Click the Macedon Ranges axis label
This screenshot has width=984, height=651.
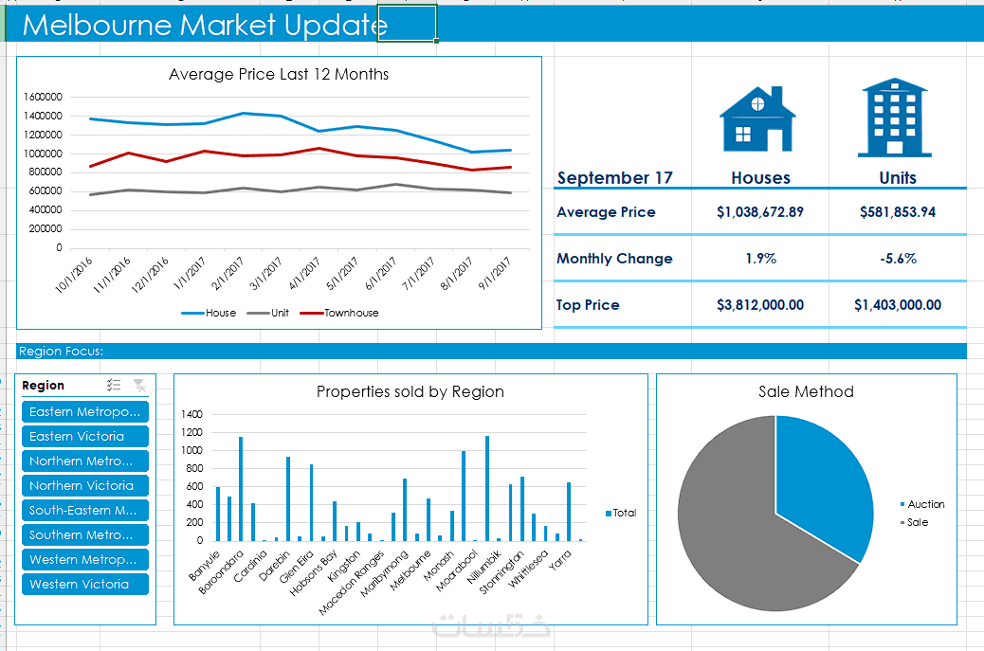coord(352,583)
